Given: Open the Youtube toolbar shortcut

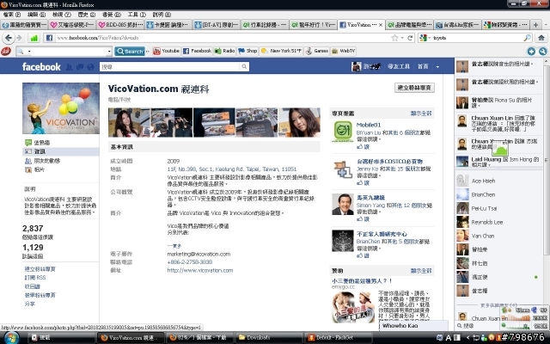Looking at the screenshot, I should click(166, 51).
